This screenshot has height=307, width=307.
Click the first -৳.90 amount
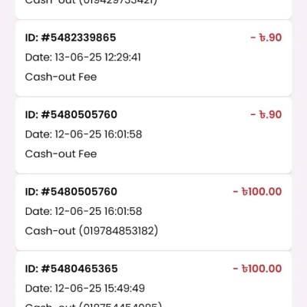(266, 38)
